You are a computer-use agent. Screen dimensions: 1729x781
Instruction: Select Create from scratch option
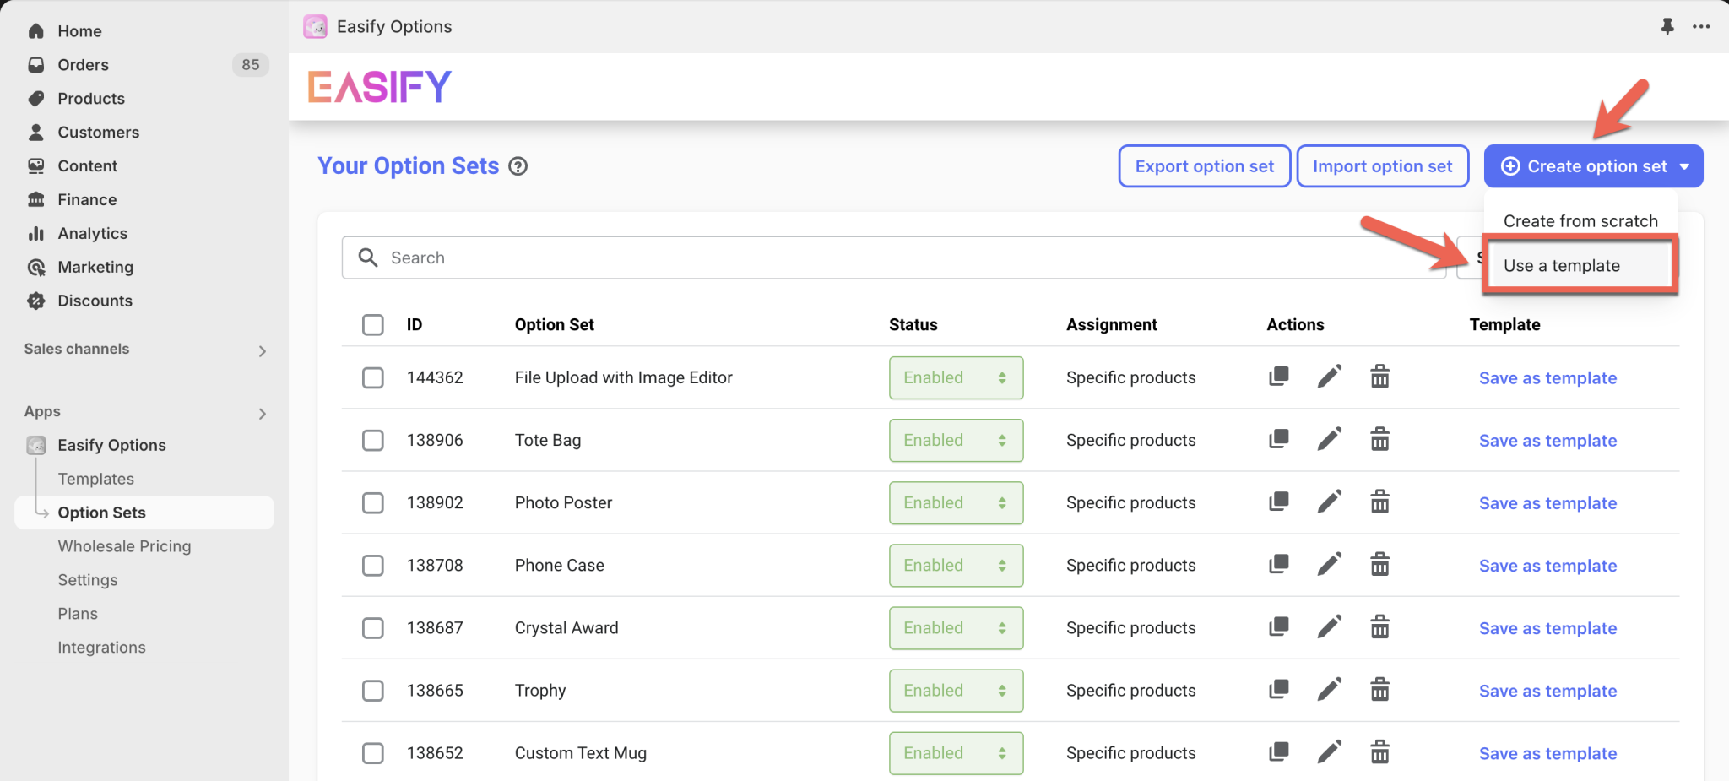(1579, 220)
